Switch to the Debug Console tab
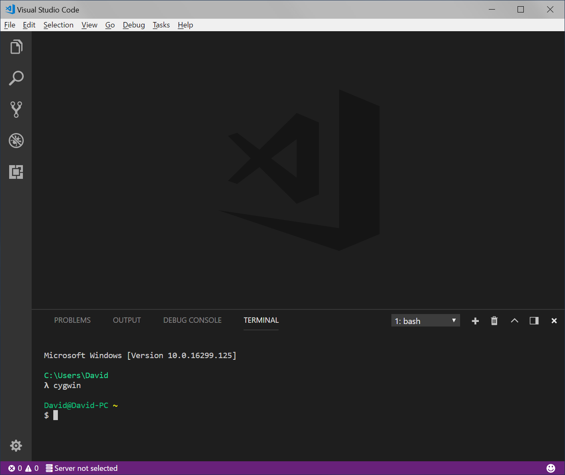 pos(192,320)
